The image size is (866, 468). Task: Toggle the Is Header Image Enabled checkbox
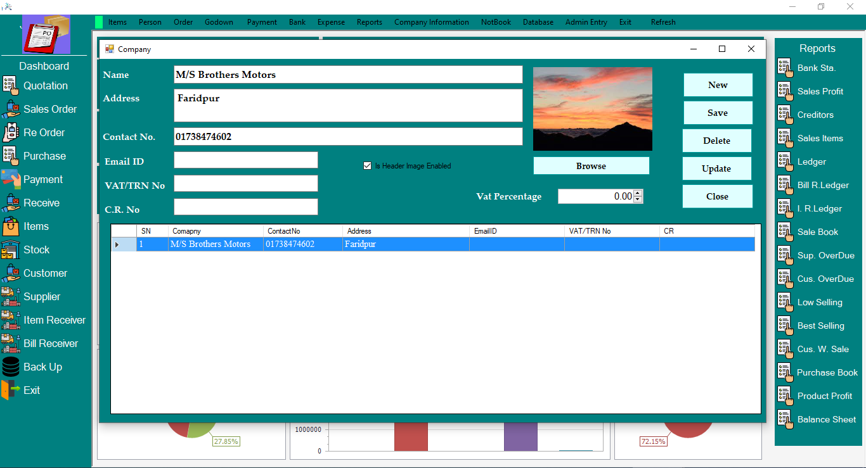tap(367, 165)
